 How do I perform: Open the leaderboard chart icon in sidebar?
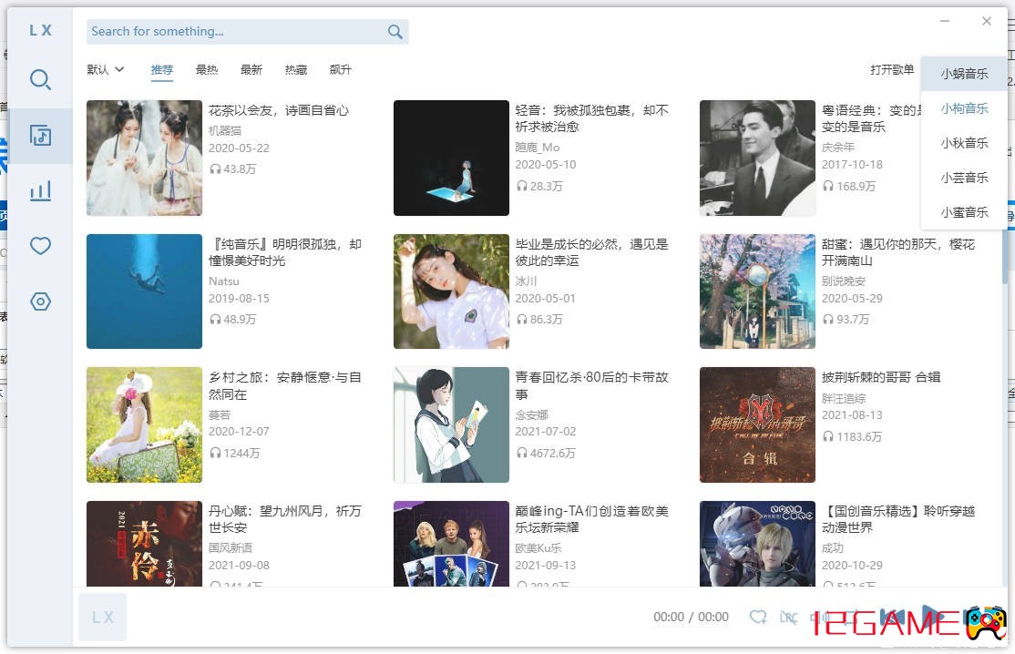40,190
